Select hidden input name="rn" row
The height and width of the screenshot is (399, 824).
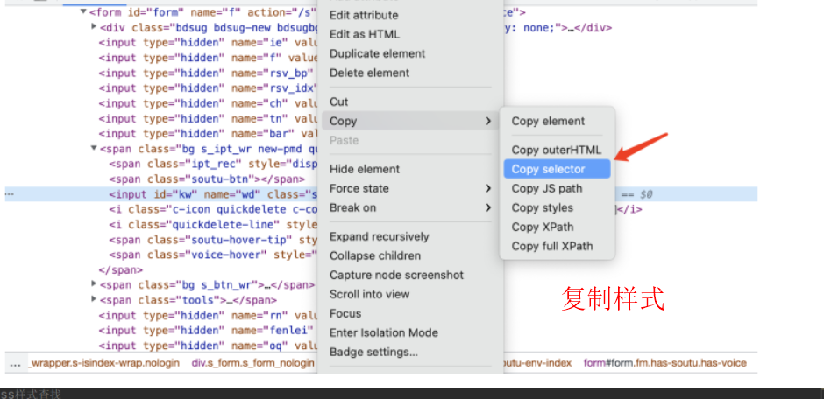pyautogui.click(x=208, y=316)
